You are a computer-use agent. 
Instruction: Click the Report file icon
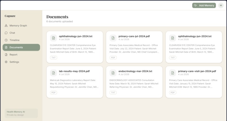point(6,54)
